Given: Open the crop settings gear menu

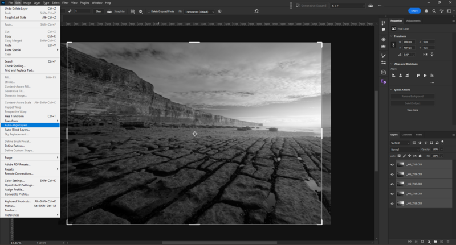Looking at the screenshot, I should [x=141, y=11].
